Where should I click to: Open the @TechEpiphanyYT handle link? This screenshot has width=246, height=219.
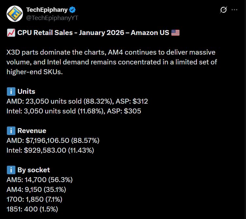(x=52, y=17)
